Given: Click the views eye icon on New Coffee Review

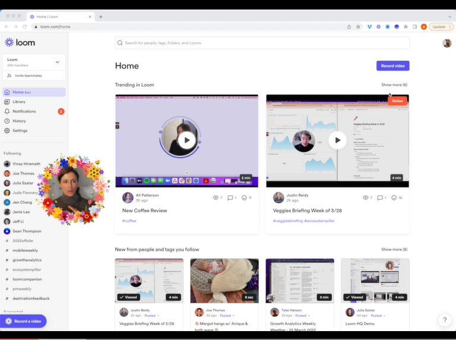Looking at the screenshot, I should (216, 198).
